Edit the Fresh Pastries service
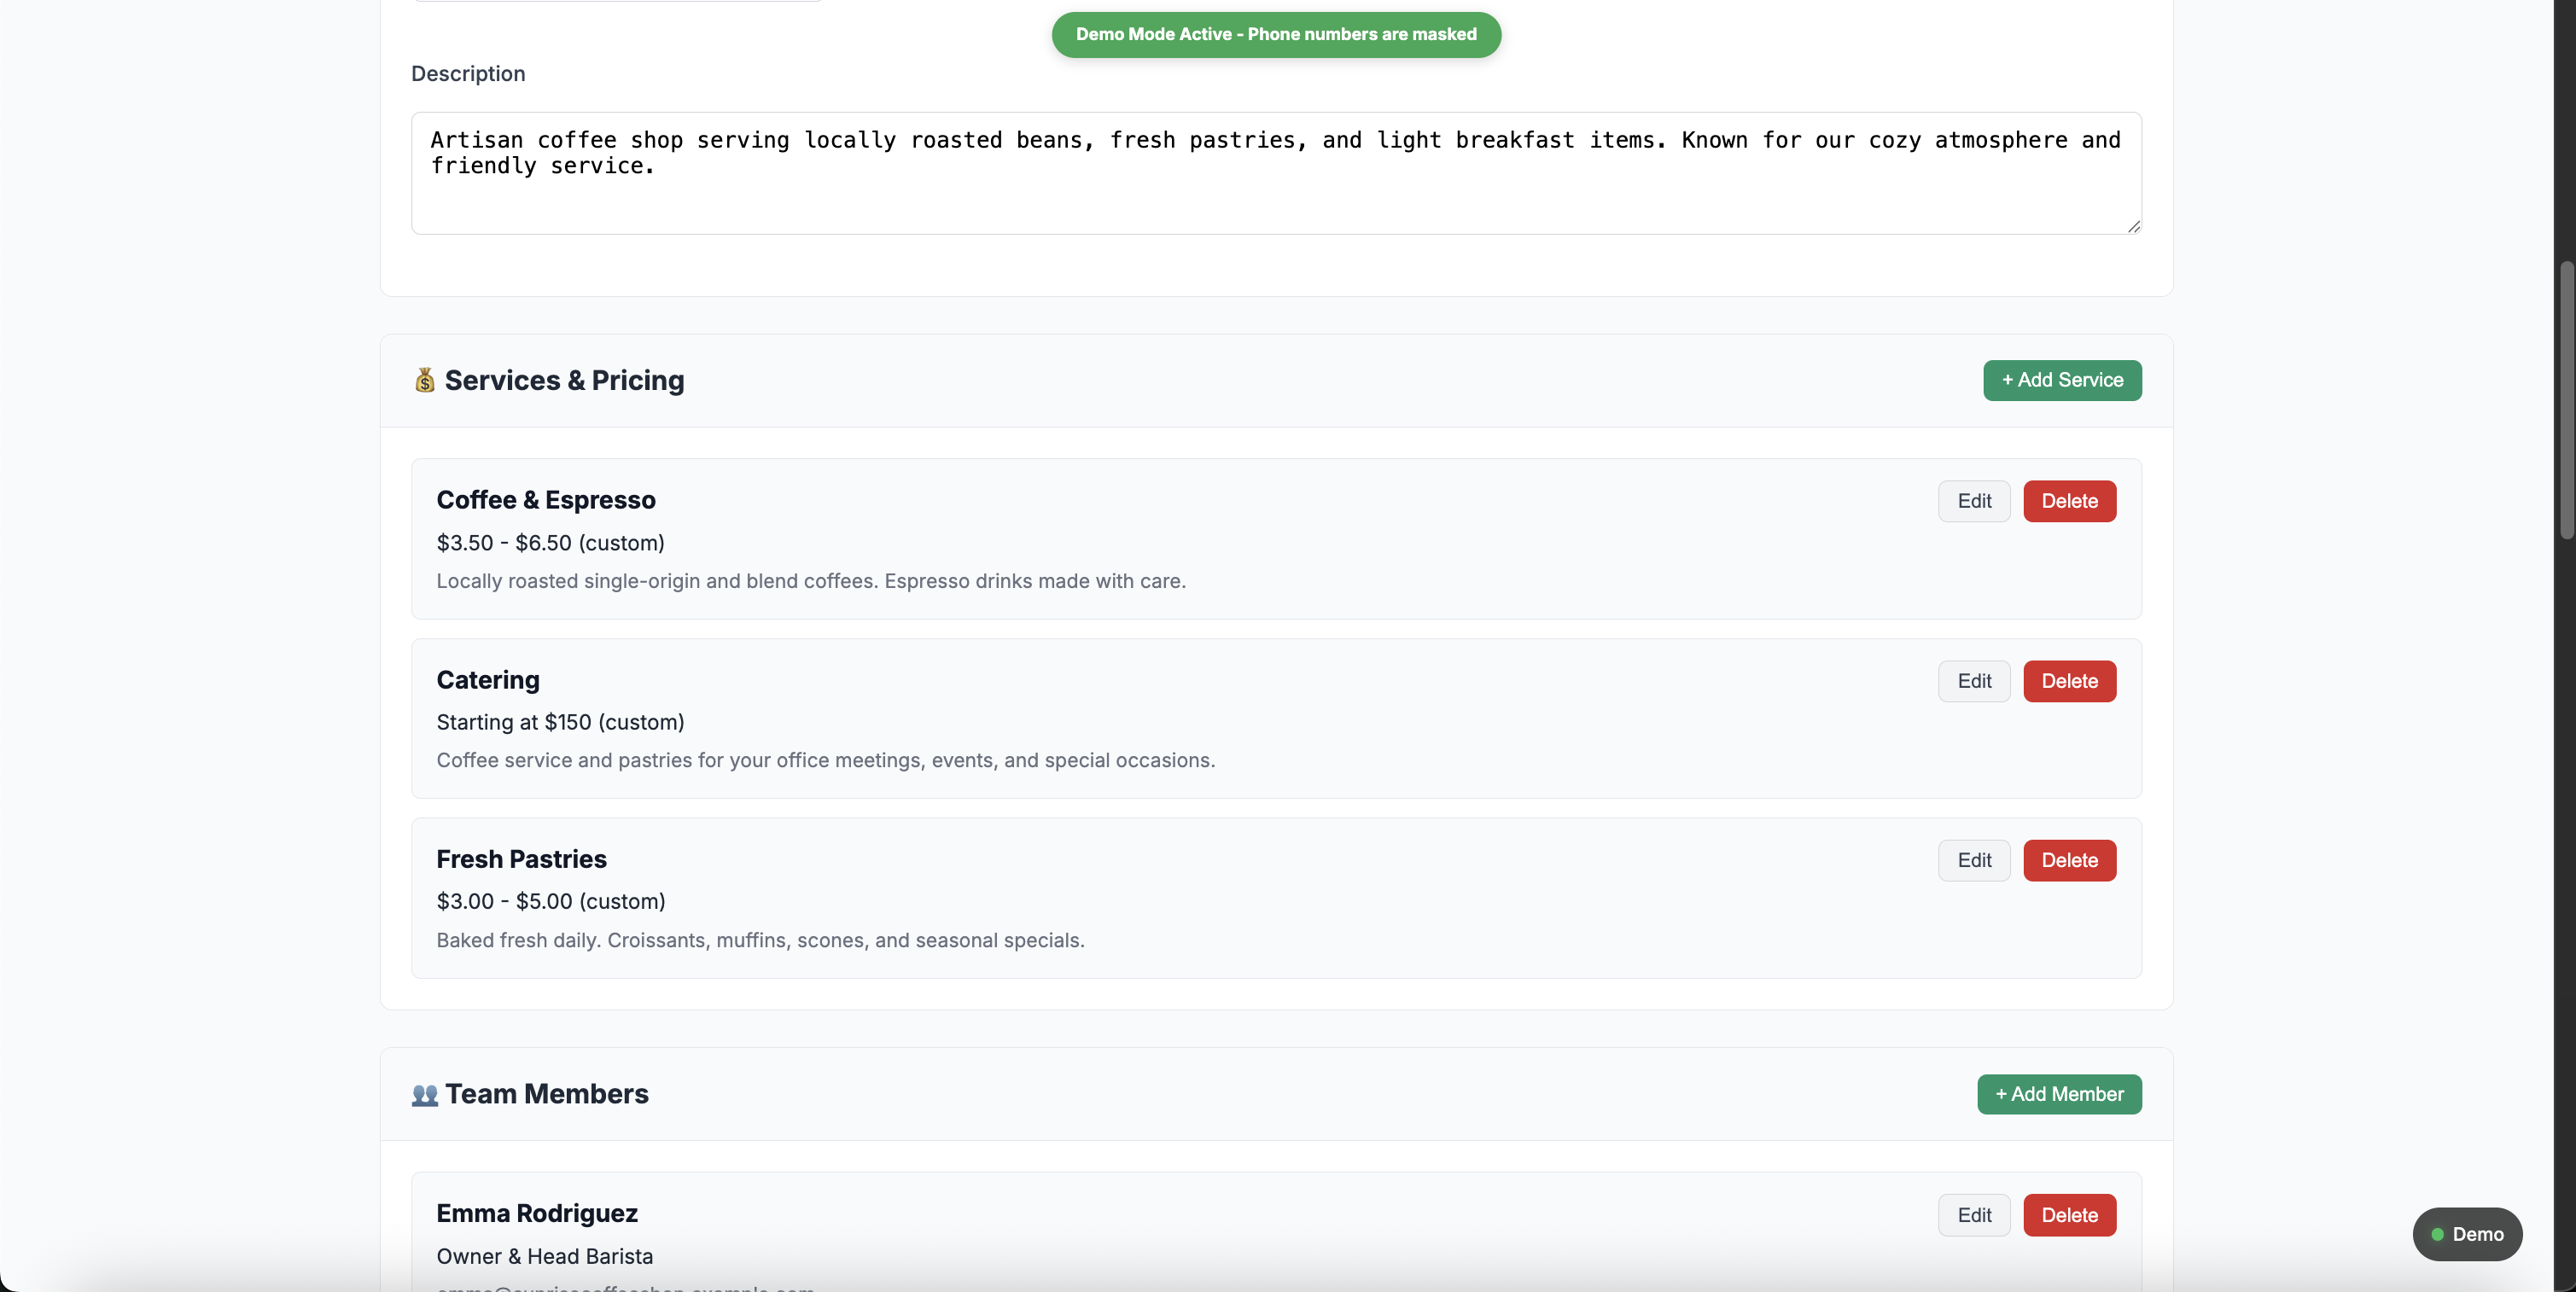This screenshot has height=1292, width=2576. pyautogui.click(x=1973, y=860)
